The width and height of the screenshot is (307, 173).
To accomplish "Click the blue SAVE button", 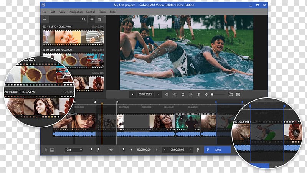I will [218, 150].
